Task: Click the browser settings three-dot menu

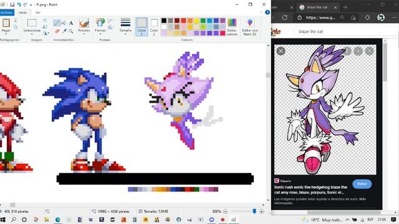Action: pos(394,17)
